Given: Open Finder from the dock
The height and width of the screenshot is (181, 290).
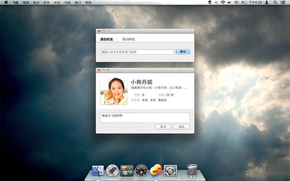Looking at the screenshot, I should 98,171.
